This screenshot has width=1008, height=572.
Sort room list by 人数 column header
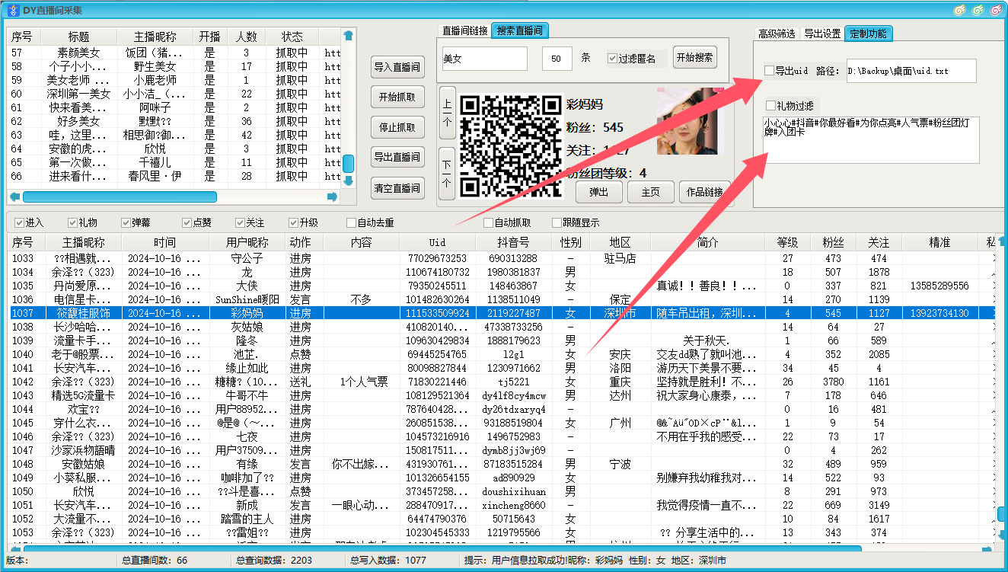(247, 37)
